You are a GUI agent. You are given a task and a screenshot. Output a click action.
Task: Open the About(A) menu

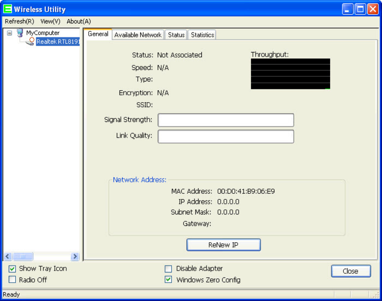coord(79,22)
